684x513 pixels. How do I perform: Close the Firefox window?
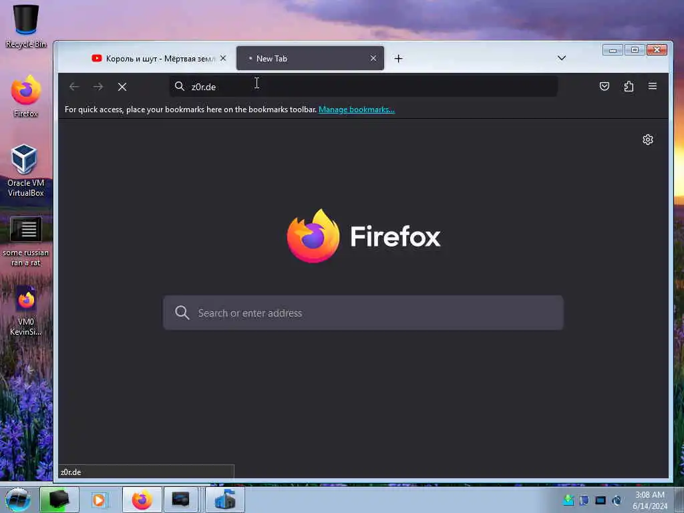(657, 49)
